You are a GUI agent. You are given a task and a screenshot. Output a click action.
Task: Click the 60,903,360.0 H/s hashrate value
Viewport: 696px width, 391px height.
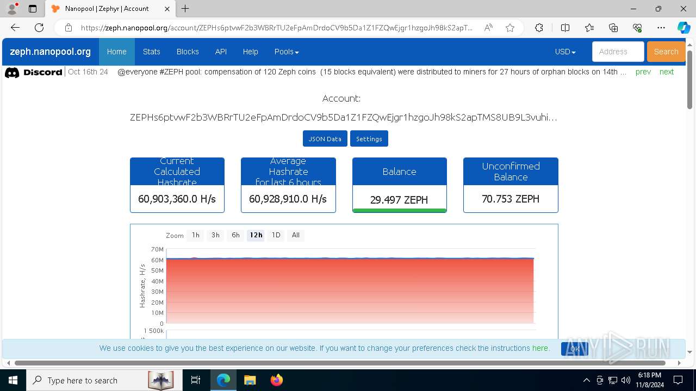(x=177, y=199)
